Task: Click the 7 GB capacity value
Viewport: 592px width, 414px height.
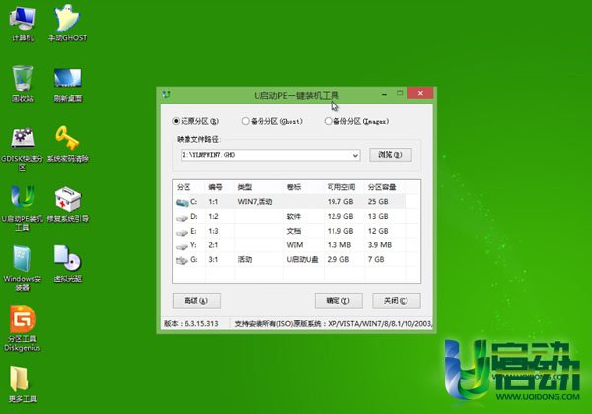Action: pyautogui.click(x=376, y=260)
